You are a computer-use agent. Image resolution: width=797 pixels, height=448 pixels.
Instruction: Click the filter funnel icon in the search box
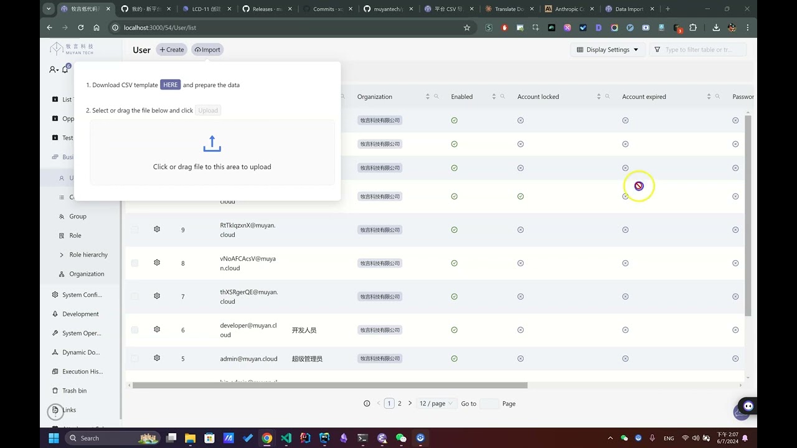click(657, 50)
